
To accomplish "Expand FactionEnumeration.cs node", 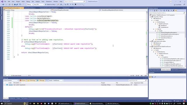I will click(157, 36).
